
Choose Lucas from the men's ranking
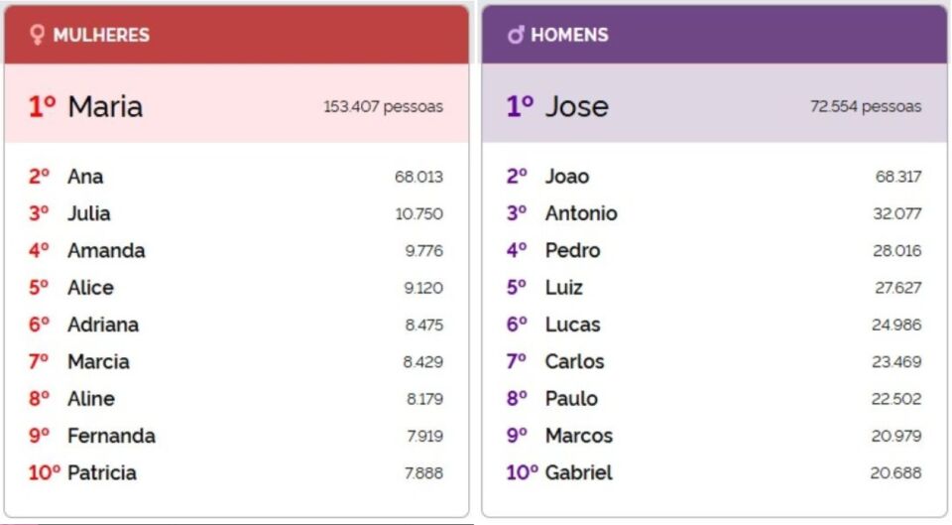tap(573, 325)
